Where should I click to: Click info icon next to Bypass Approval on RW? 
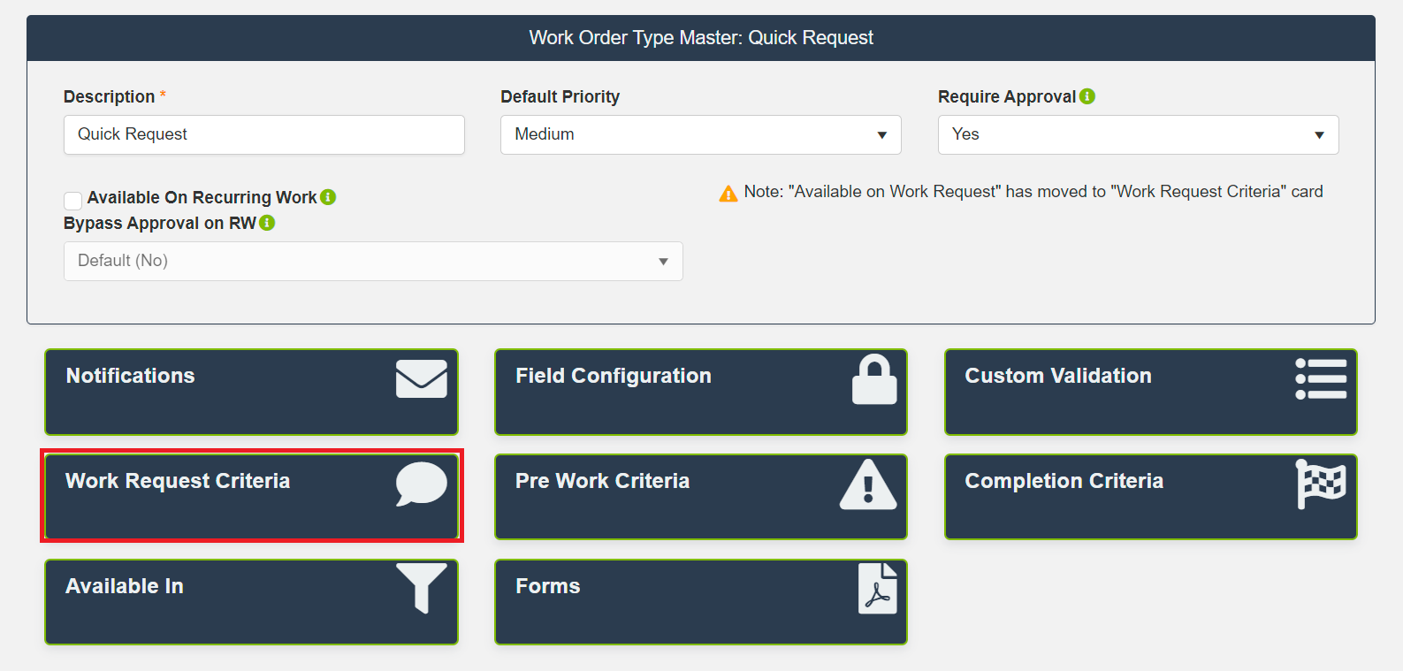(x=267, y=223)
